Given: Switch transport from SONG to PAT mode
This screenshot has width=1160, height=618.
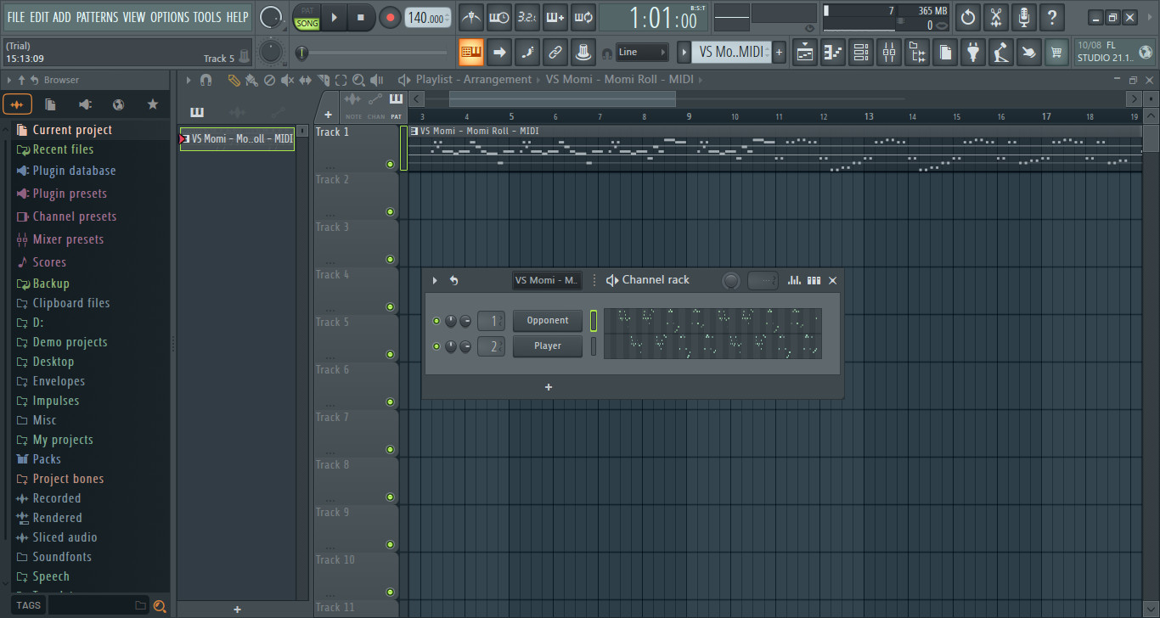Looking at the screenshot, I should 307,12.
